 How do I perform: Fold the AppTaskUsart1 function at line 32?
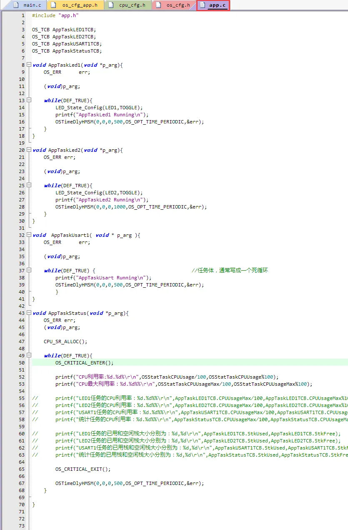[28, 235]
